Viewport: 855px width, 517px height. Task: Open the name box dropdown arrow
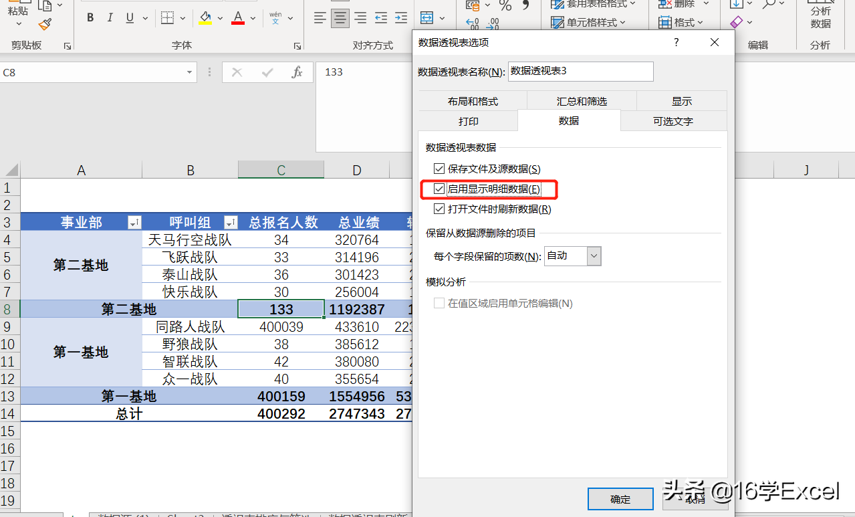(190, 72)
